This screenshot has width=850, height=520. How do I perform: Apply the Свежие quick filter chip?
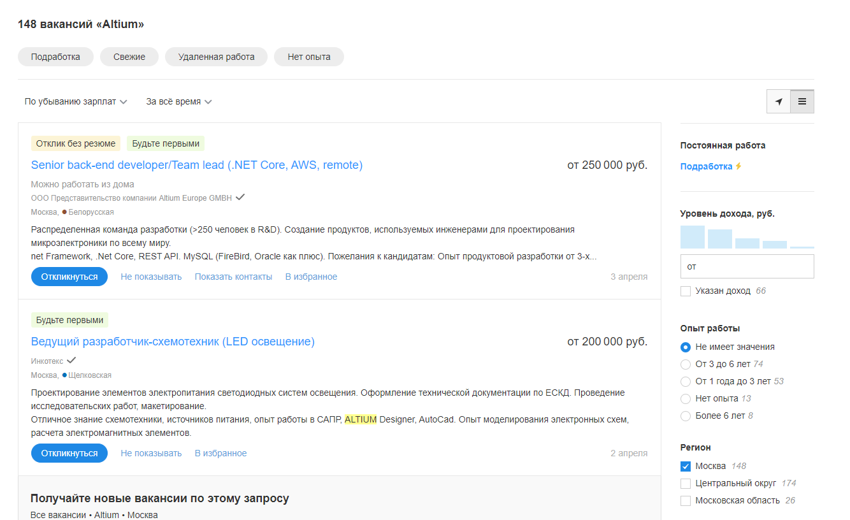coord(129,57)
